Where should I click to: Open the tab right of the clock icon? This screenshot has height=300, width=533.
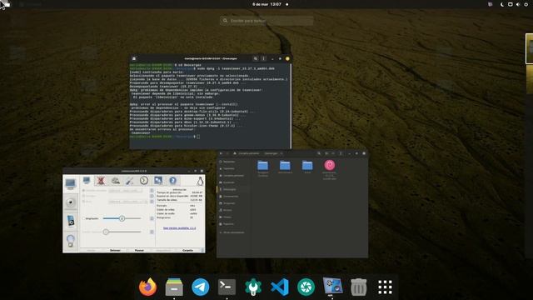pos(158,181)
